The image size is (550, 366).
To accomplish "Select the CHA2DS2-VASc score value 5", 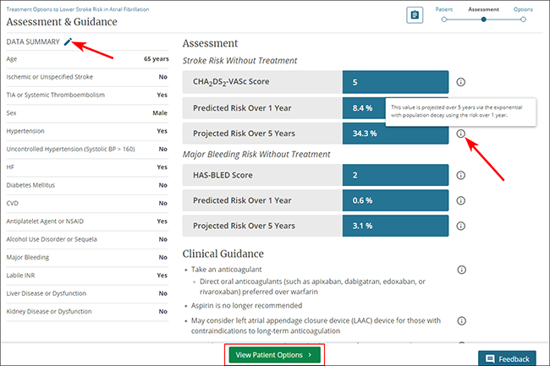I will pos(395,82).
